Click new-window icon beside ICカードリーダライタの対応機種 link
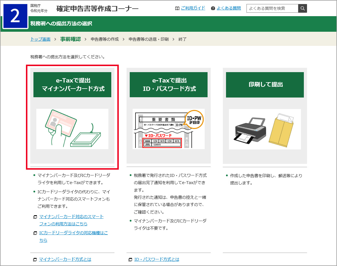Viewport: 337px width, 266px height. pyautogui.click(x=35, y=233)
